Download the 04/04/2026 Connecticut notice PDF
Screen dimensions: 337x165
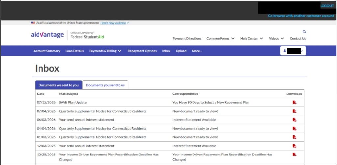tap(294, 128)
